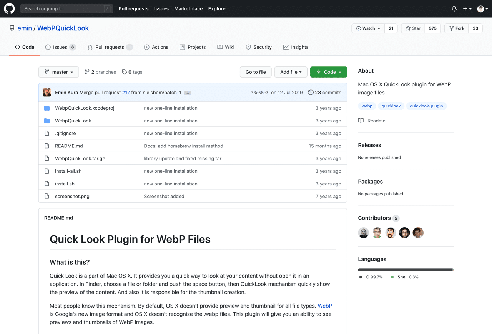The image size is (492, 334).
Task: Open the WebPQuickLook repository title link
Action: coord(63,28)
